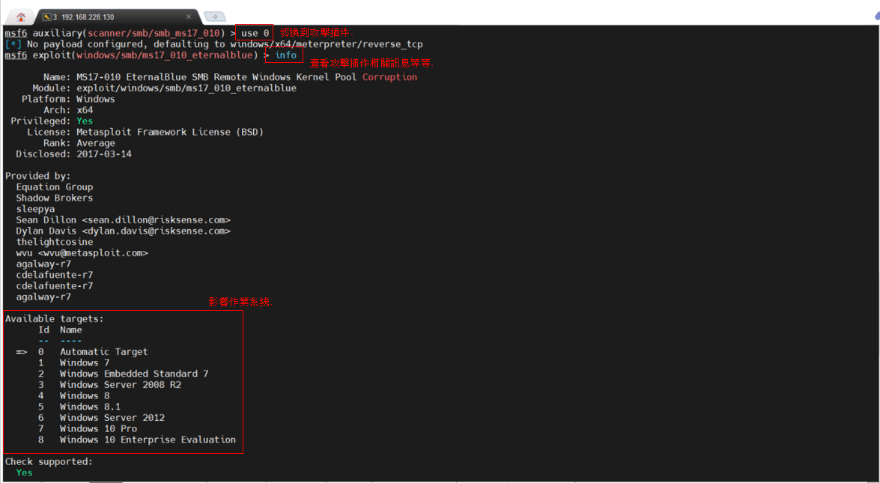Click the 'wvu <wvu@metasploit.com>' line

[x=82, y=253]
